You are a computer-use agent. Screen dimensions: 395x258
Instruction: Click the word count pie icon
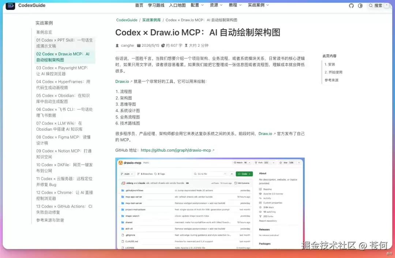pyautogui.click(x=163, y=46)
